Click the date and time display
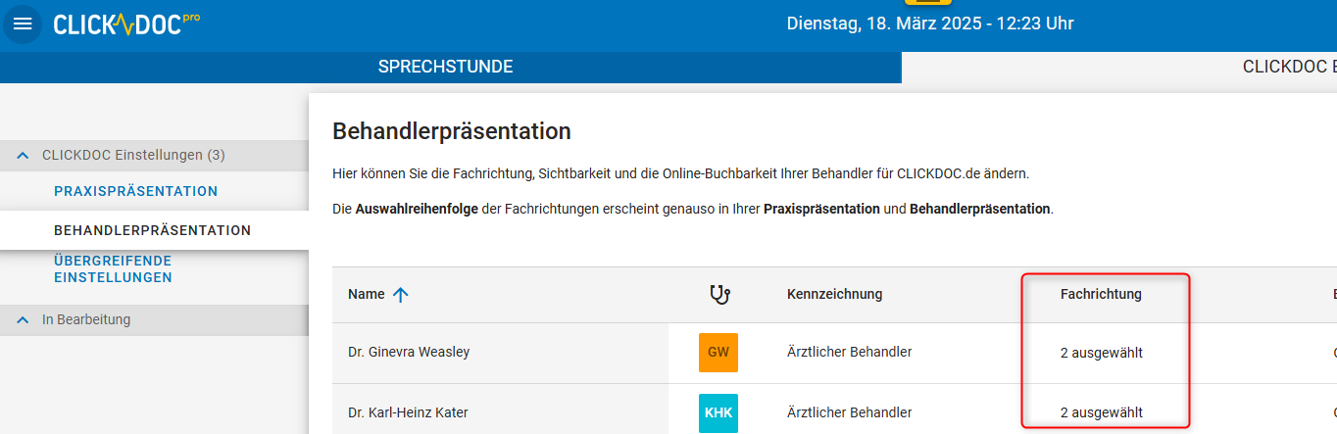The image size is (1337, 434). (x=930, y=24)
